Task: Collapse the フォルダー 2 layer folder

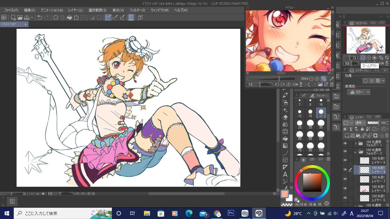Action: (x=356, y=152)
